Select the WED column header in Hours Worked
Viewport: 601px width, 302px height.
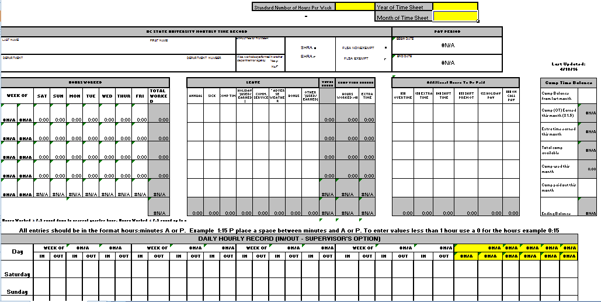click(107, 96)
